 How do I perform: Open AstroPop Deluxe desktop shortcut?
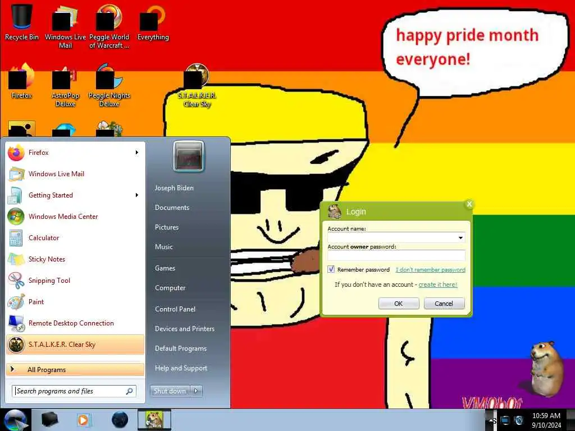tap(65, 85)
